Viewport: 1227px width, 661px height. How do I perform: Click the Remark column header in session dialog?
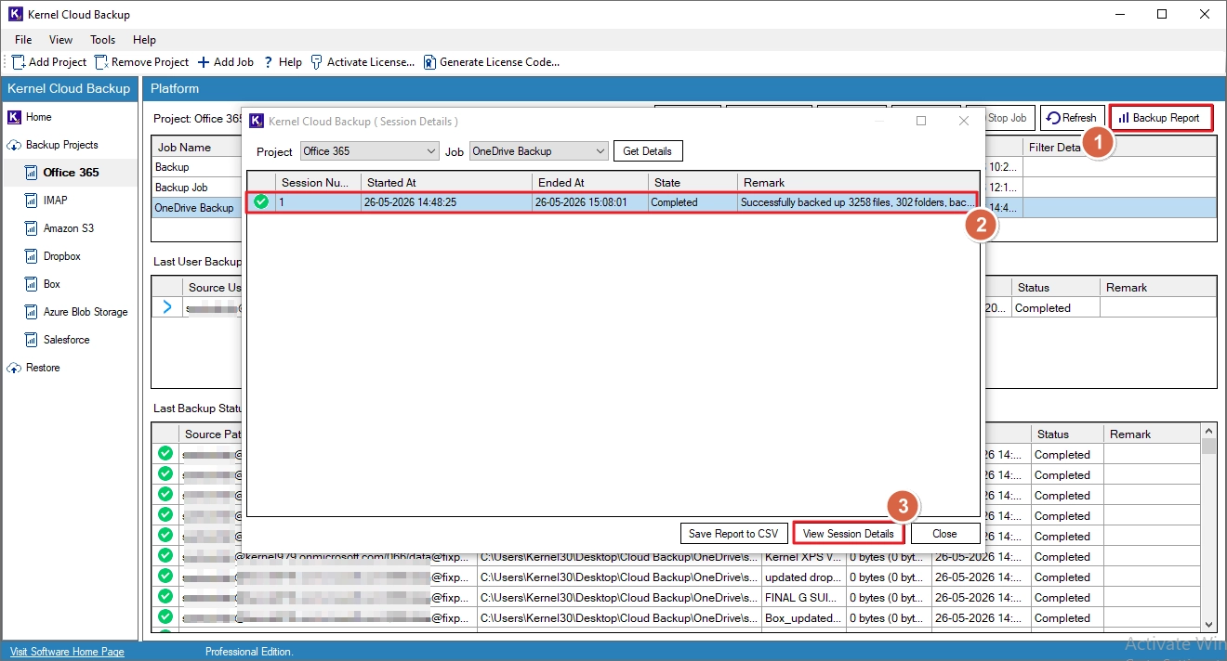pyautogui.click(x=859, y=183)
